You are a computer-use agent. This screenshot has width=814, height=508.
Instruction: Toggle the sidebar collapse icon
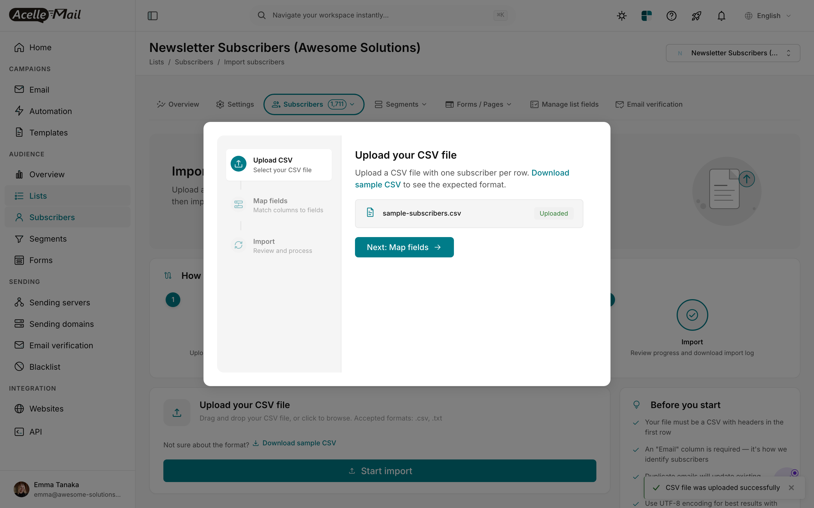pyautogui.click(x=152, y=16)
